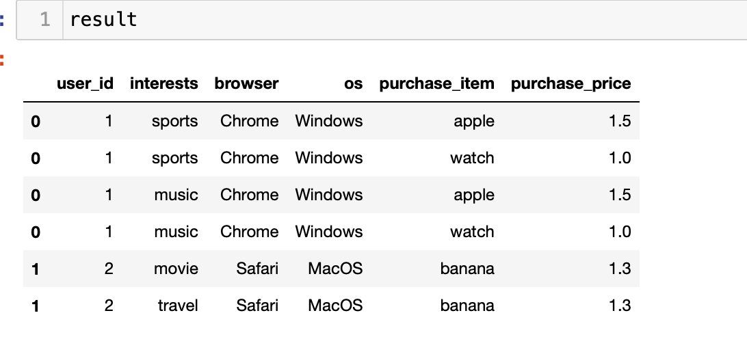The image size is (747, 339).
Task: Click line number 1 in the cell gutter
Action: tap(45, 20)
